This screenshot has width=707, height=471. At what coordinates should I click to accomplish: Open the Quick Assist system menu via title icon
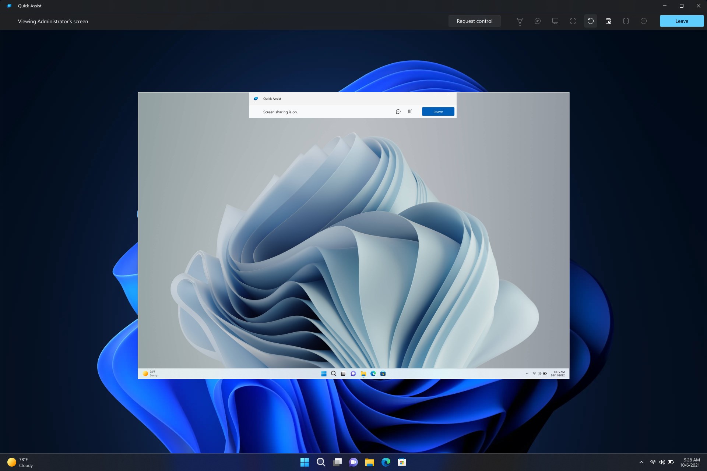[9, 6]
